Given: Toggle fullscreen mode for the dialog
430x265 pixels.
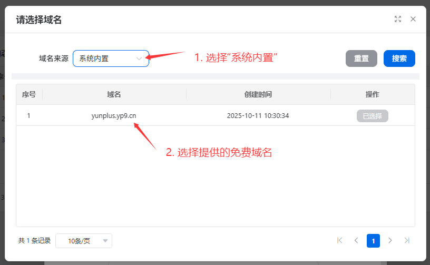Looking at the screenshot, I should click(x=398, y=19).
